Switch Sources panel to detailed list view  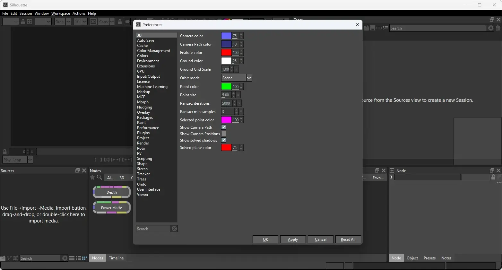pos(78,258)
